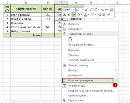The height and width of the screenshot is (103, 130).
Task: Toggle italic (К) in mini toolbar
Action: click(x=69, y=15)
